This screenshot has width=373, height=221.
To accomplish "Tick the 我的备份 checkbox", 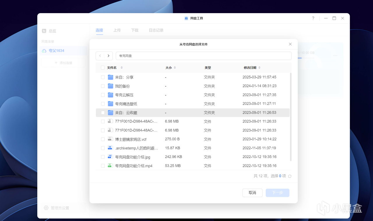I will 103,86.
